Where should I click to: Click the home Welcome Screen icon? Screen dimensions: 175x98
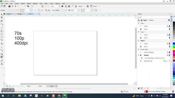coord(4,14)
